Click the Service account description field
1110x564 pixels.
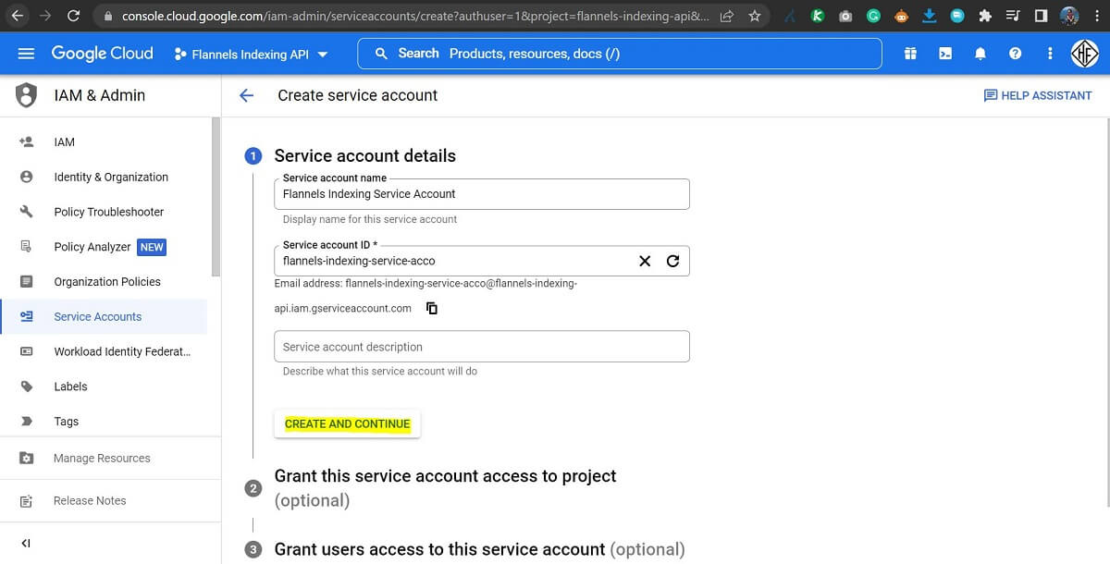(x=482, y=347)
